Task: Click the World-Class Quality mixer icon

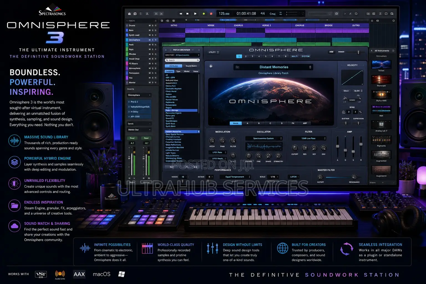Action: point(147,248)
